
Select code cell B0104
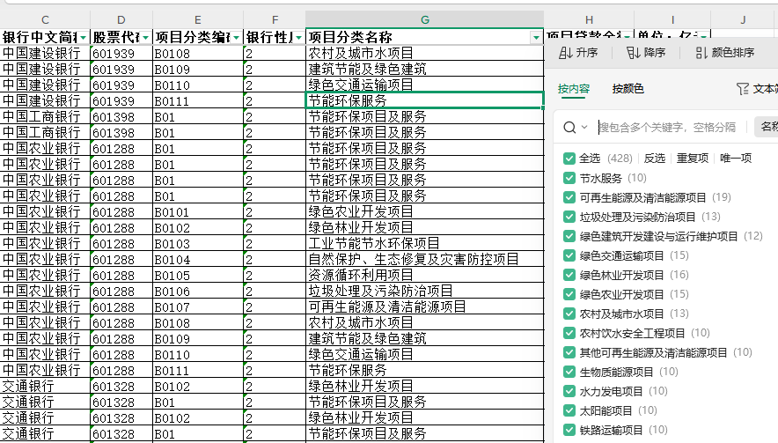[198, 259]
